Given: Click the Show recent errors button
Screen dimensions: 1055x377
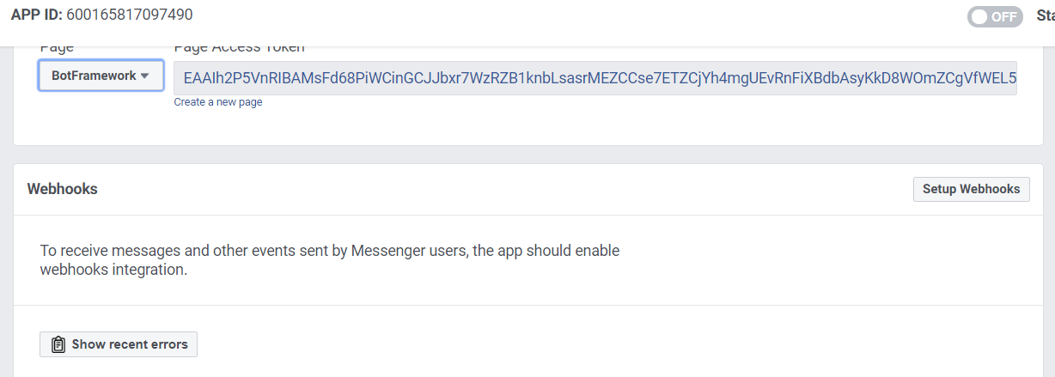Looking at the screenshot, I should tap(119, 344).
